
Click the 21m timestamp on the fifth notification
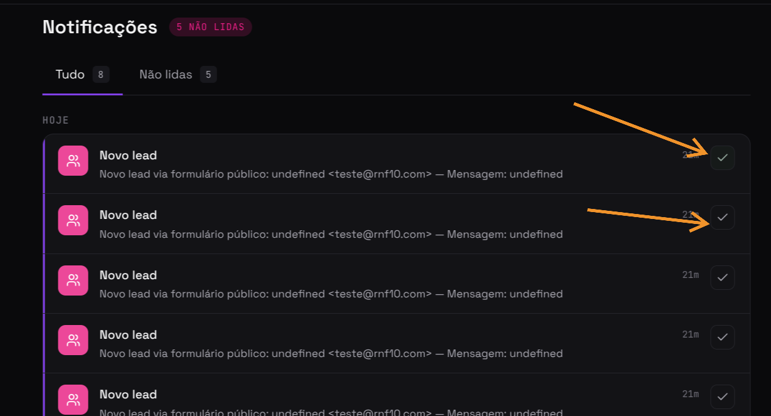coord(691,394)
